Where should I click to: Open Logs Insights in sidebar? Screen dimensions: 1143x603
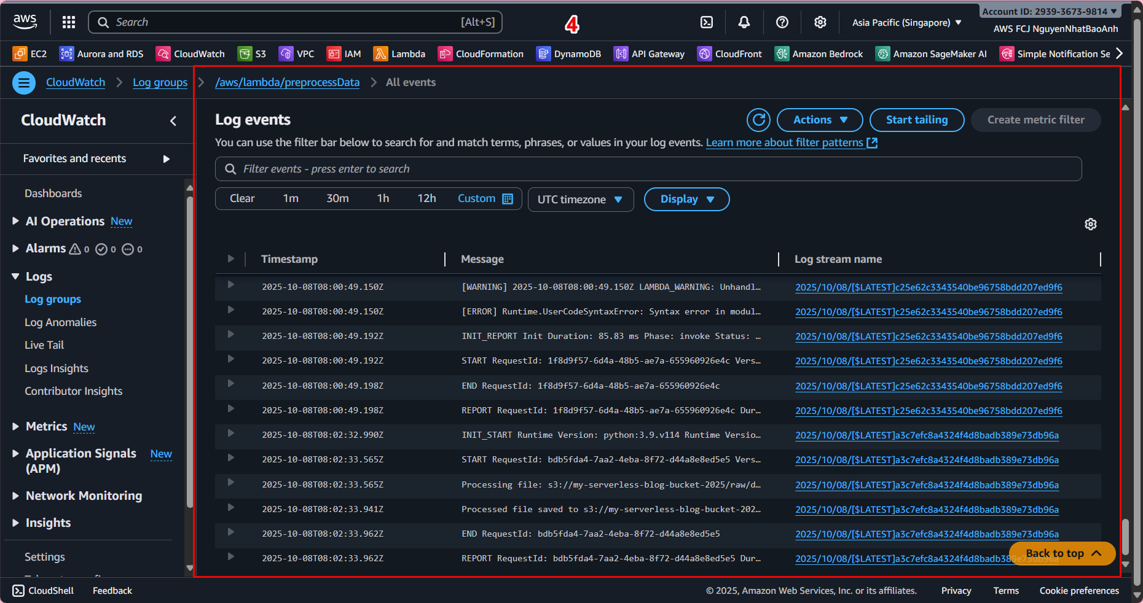click(x=57, y=368)
